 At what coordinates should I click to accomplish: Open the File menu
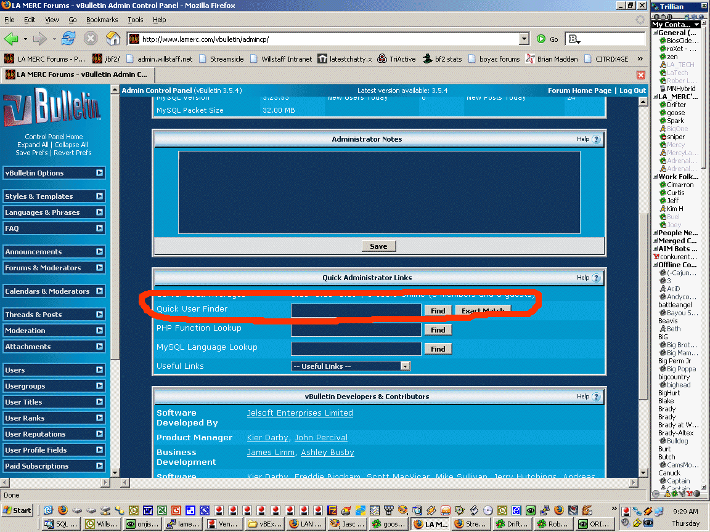pos(9,20)
